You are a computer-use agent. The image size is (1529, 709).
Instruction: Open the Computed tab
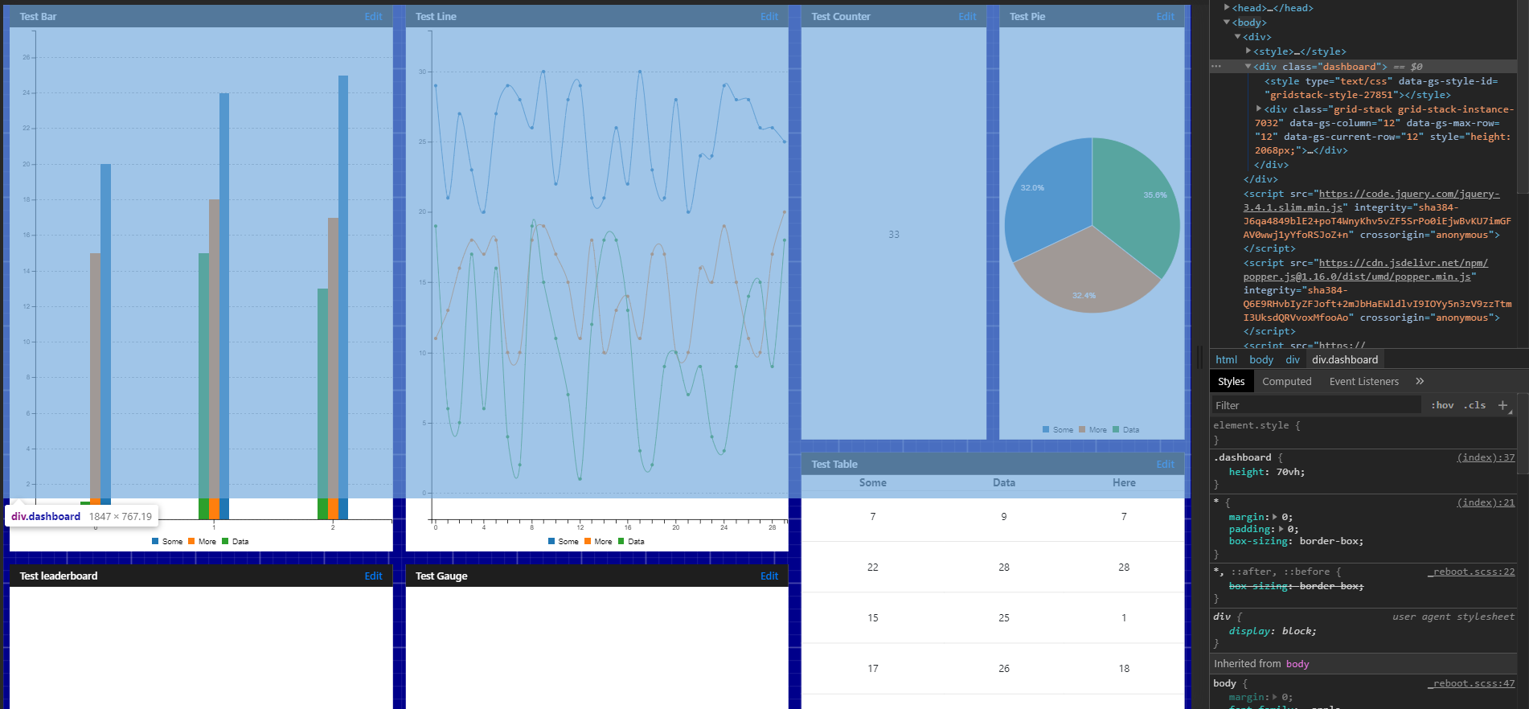coord(1286,381)
